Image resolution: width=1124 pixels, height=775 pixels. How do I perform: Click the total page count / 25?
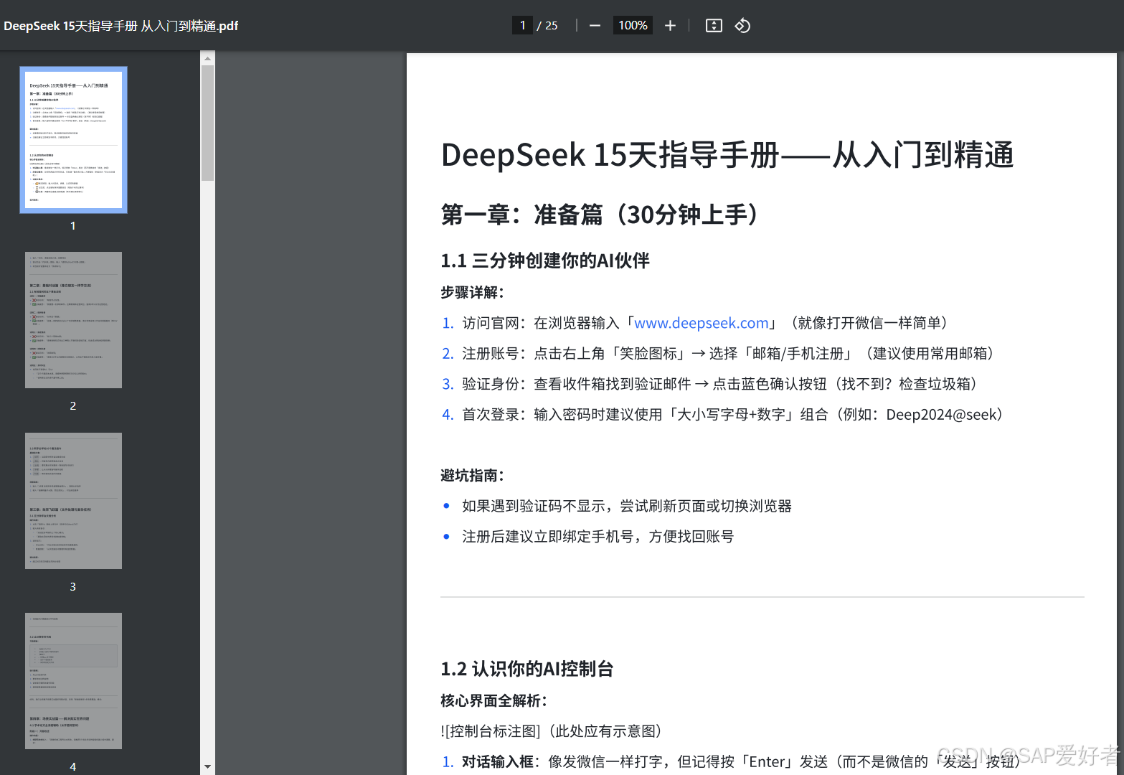click(x=547, y=26)
